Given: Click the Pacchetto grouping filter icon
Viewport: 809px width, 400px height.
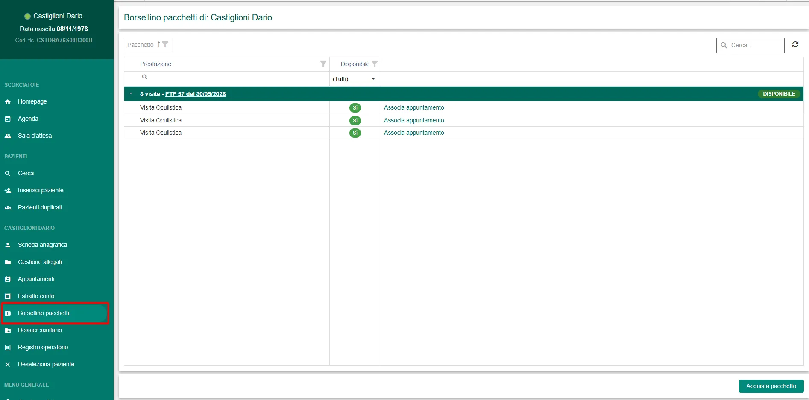Looking at the screenshot, I should pos(165,44).
